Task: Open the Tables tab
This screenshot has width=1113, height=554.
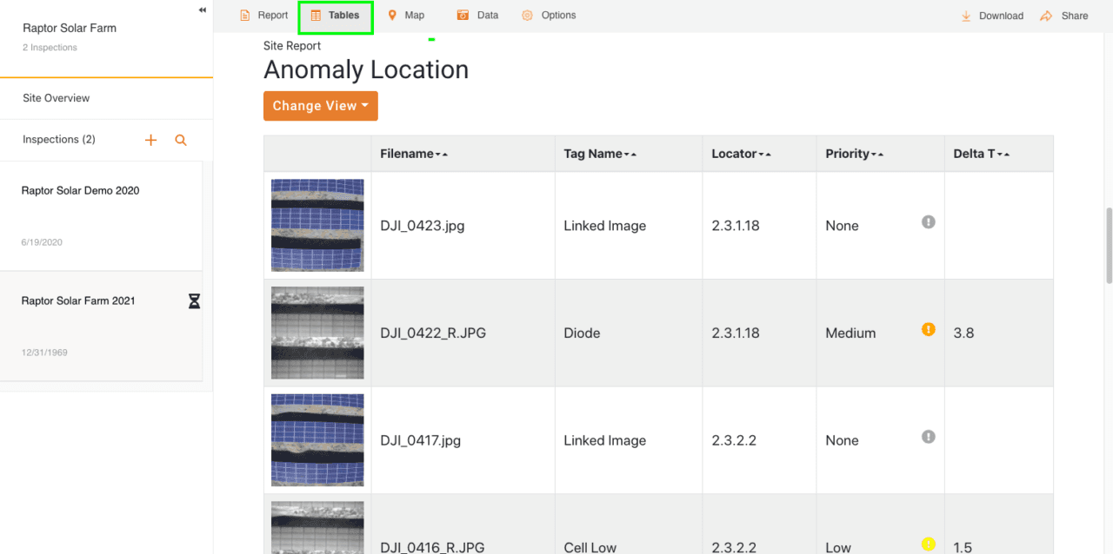Action: click(x=336, y=16)
